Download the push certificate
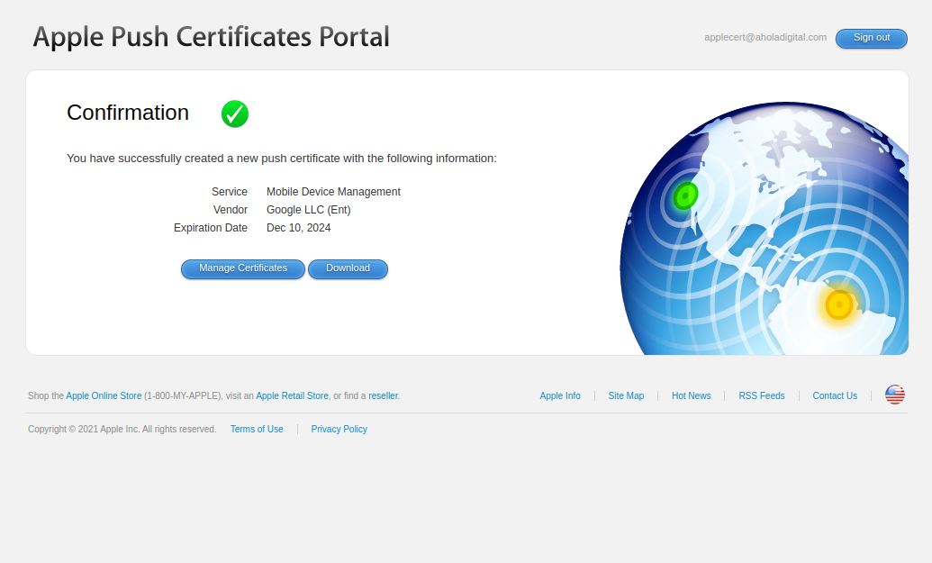Image resolution: width=932 pixels, height=563 pixels. pyautogui.click(x=348, y=268)
